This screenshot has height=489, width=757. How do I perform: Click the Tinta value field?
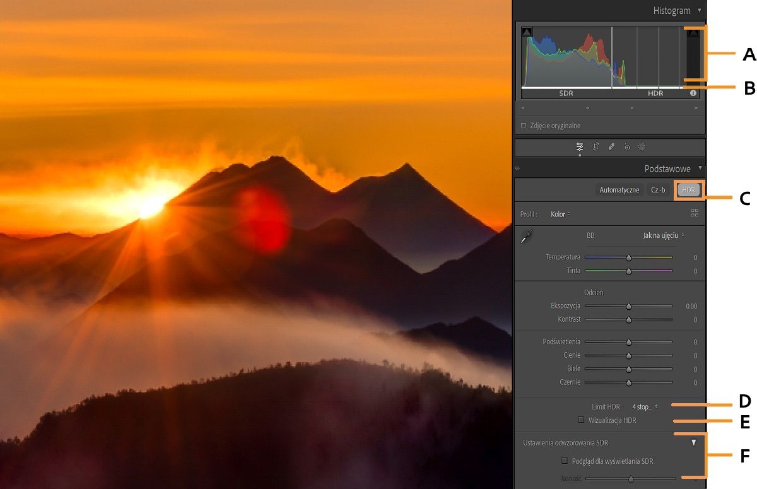[x=695, y=271]
